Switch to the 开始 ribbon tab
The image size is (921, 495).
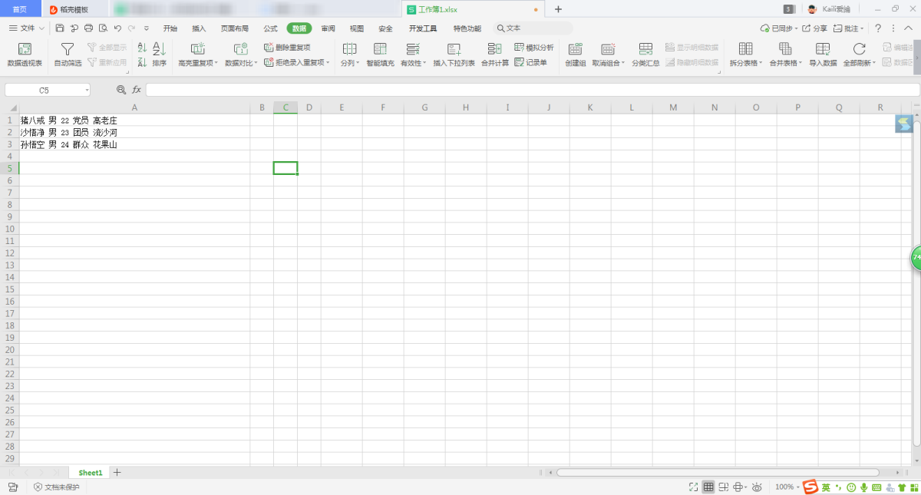pyautogui.click(x=170, y=28)
